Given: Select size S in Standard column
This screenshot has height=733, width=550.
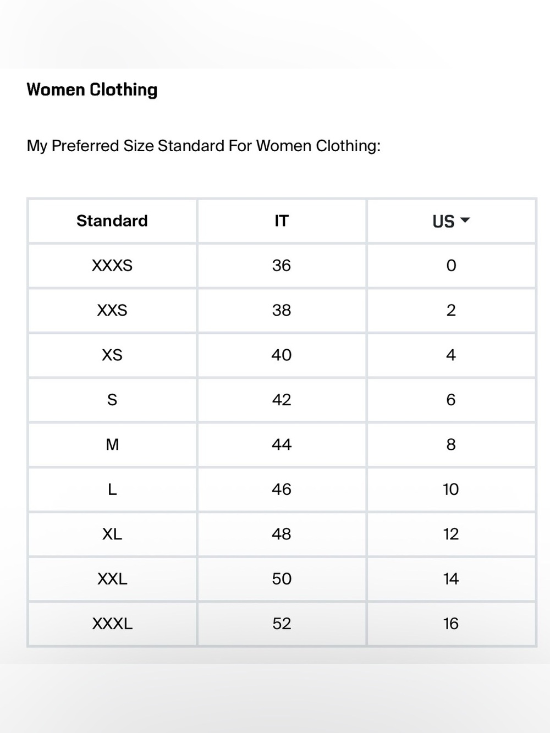Looking at the screenshot, I should (x=112, y=400).
